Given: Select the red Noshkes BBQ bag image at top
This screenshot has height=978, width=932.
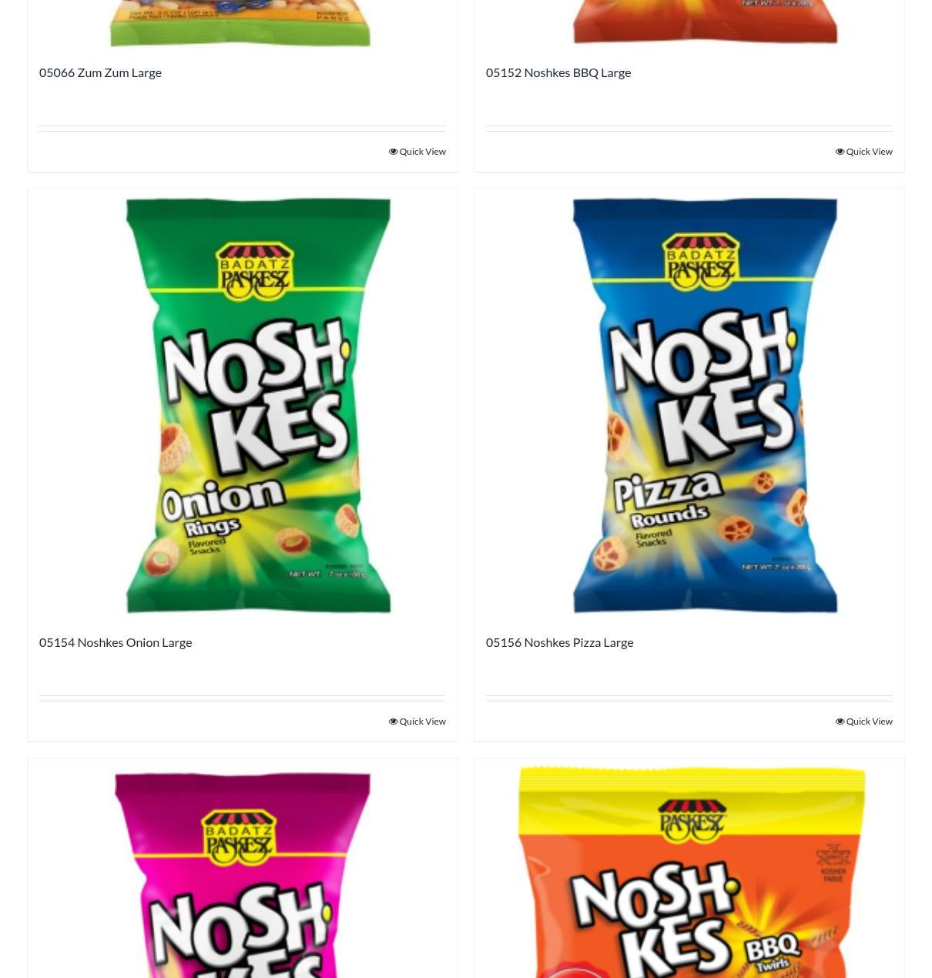Looking at the screenshot, I should (x=705, y=22).
